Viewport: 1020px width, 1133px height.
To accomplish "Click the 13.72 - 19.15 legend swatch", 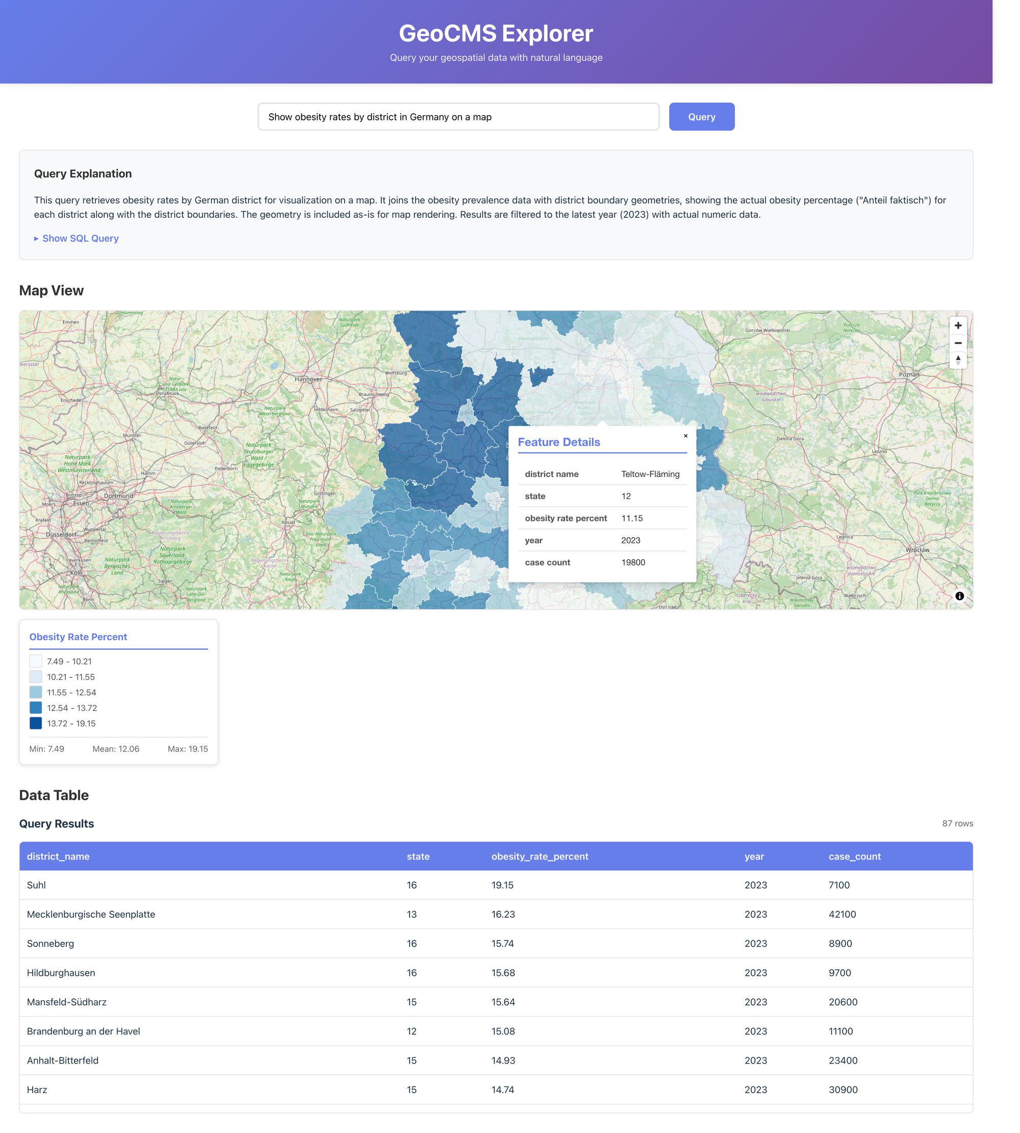I will tap(36, 723).
